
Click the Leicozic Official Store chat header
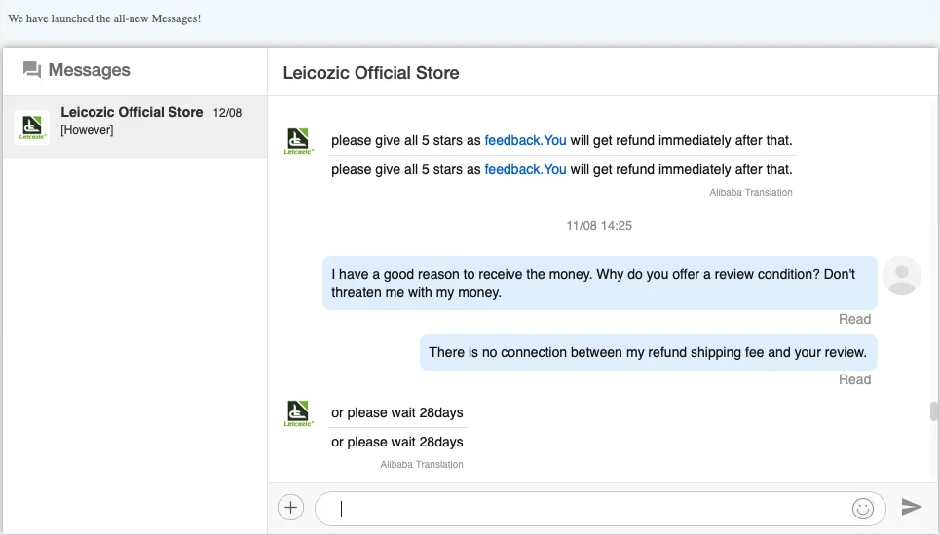click(x=371, y=73)
